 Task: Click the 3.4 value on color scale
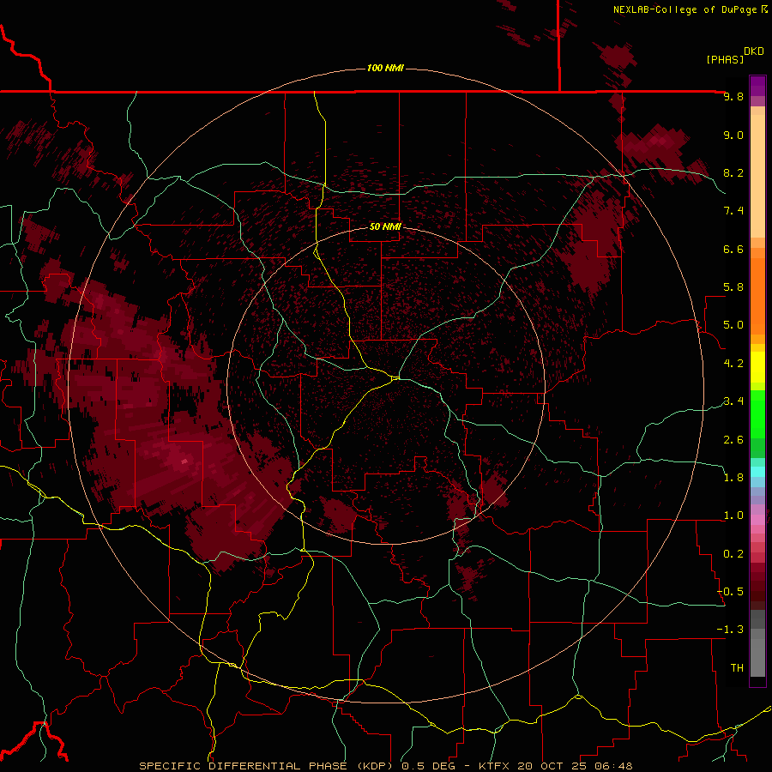(x=733, y=401)
